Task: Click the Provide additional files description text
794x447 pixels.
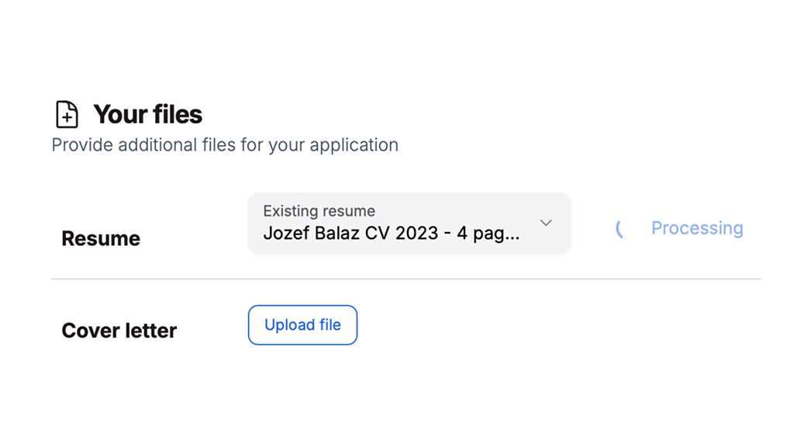Action: click(x=225, y=145)
